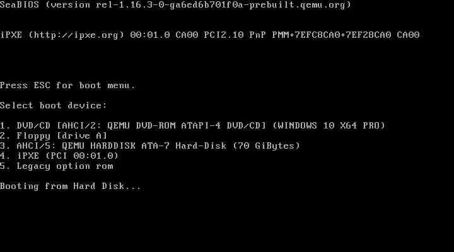Click the ATAPI-4 text in DVD entry
The image size is (454, 252).
click(x=201, y=125)
